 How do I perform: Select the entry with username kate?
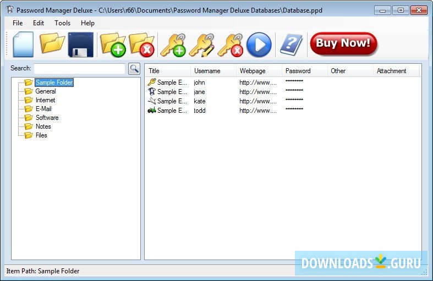200,101
